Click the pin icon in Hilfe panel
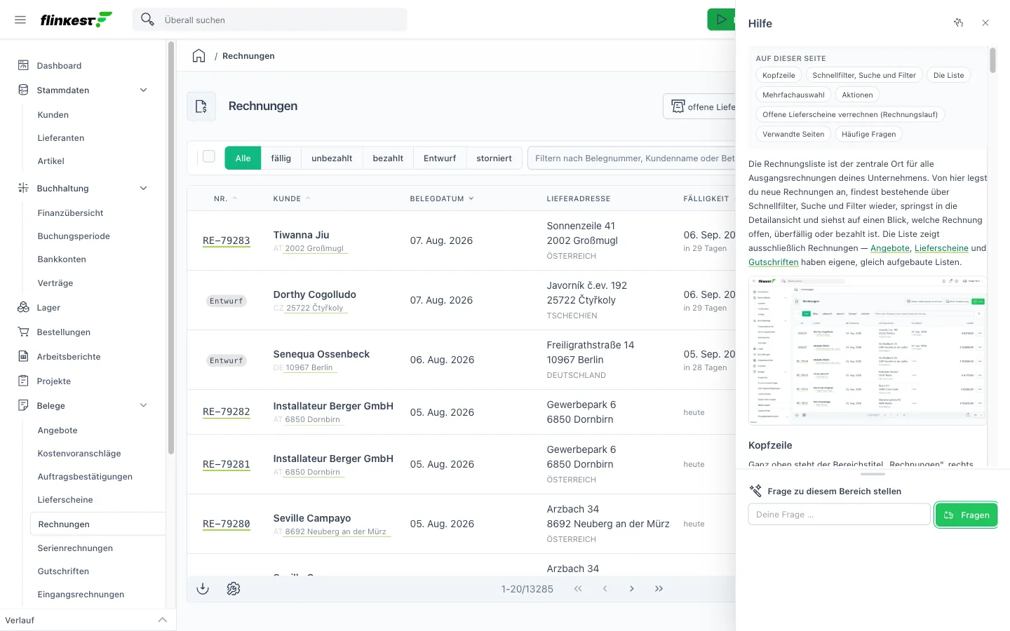This screenshot has width=1010, height=631. tap(959, 23)
